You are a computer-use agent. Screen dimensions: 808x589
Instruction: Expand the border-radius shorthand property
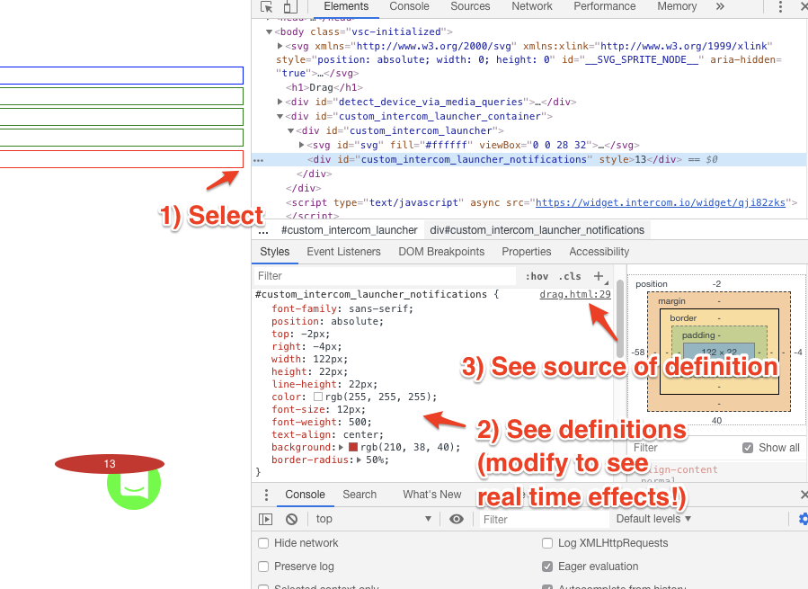(x=359, y=460)
